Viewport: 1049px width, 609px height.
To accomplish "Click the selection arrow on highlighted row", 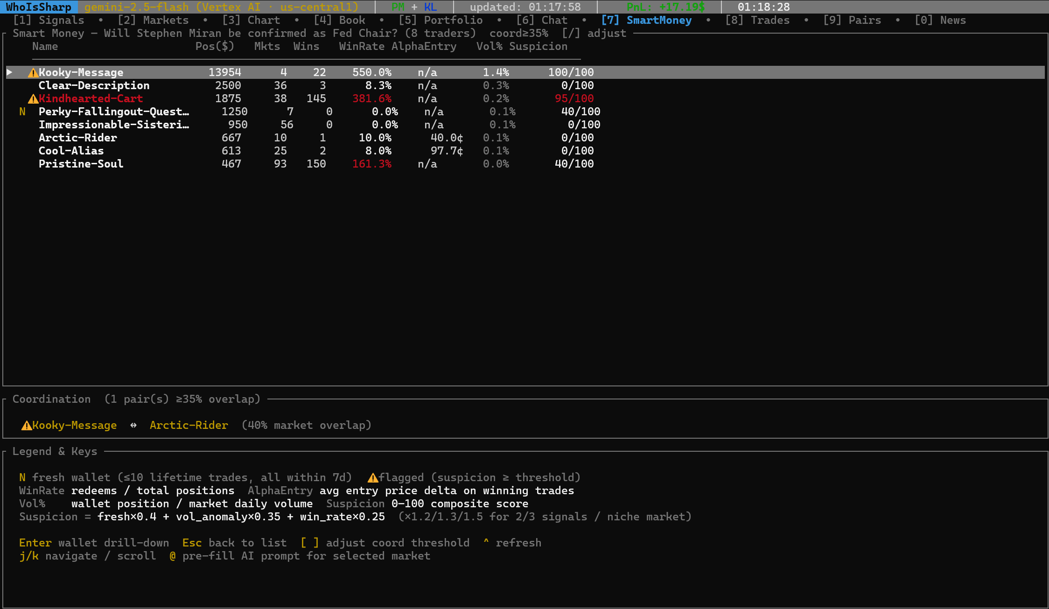I will point(9,72).
